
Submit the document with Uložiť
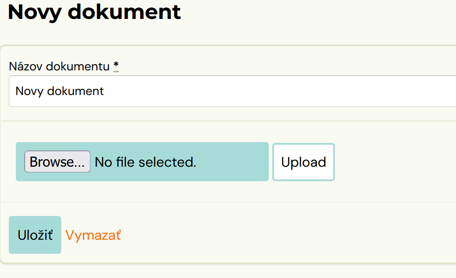(x=35, y=235)
